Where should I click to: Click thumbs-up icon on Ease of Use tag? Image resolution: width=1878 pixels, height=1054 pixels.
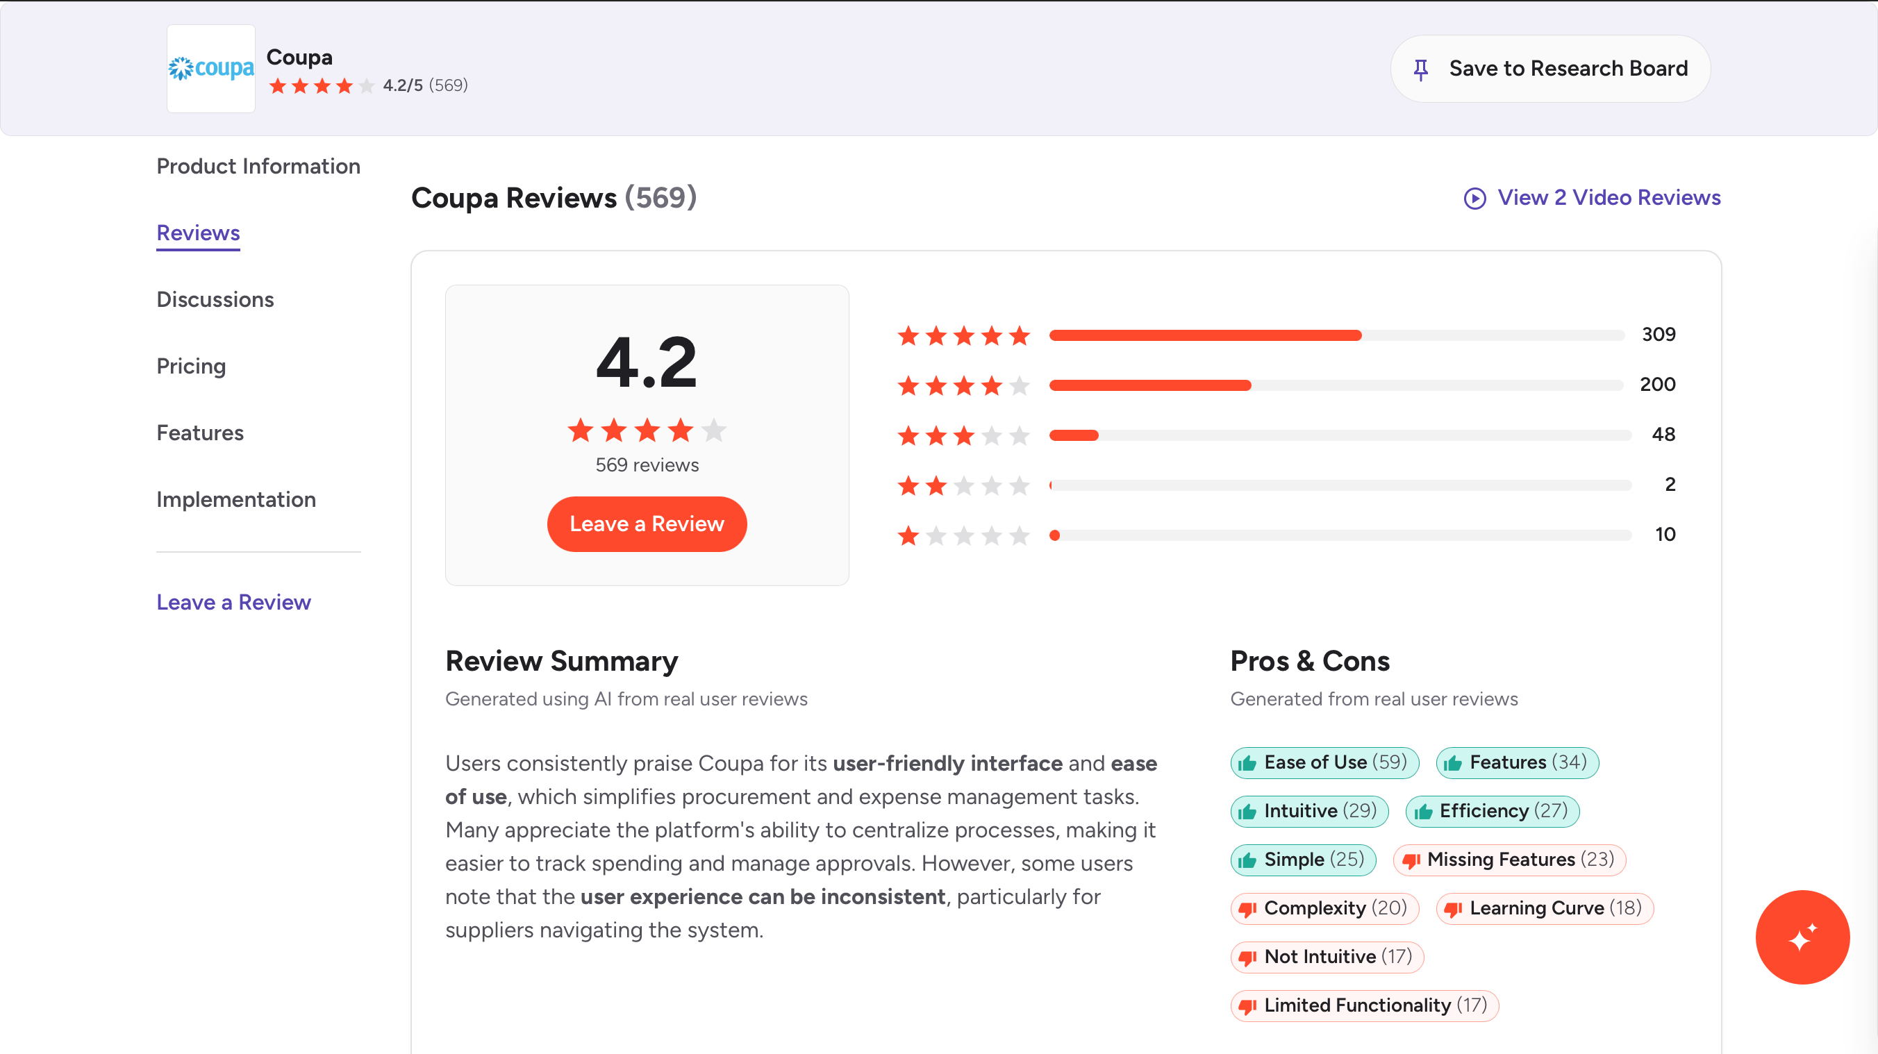click(x=1247, y=763)
